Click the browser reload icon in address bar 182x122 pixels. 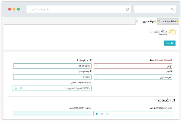click(x=128, y=9)
